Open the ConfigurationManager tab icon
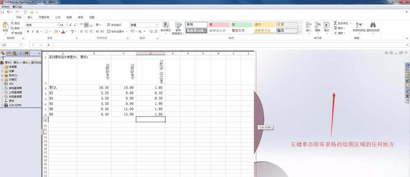This screenshot has height=177, width=410. 15,54
